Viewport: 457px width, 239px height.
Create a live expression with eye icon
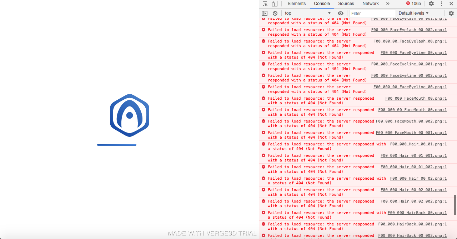(341, 13)
